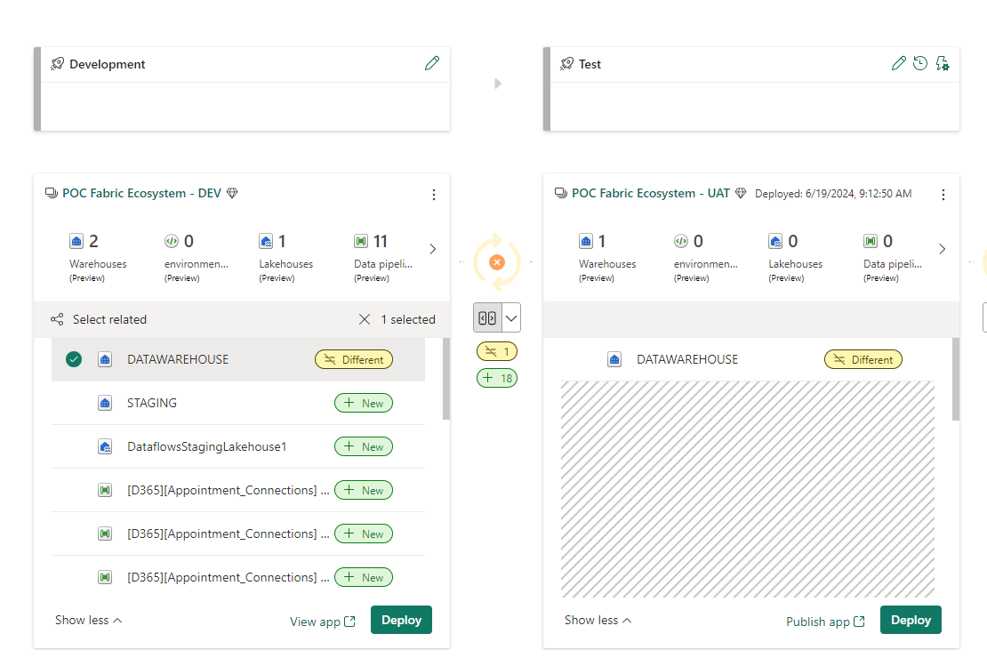Open the compare view button between stages
Image resolution: width=987 pixels, height=666 pixels.
488,318
